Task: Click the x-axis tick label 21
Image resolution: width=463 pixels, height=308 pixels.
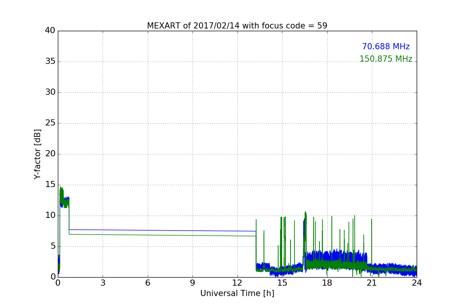Action: (x=372, y=283)
